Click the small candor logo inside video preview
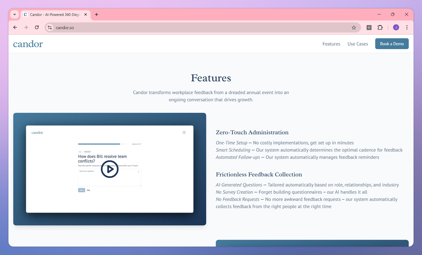422x255 pixels. click(x=37, y=133)
